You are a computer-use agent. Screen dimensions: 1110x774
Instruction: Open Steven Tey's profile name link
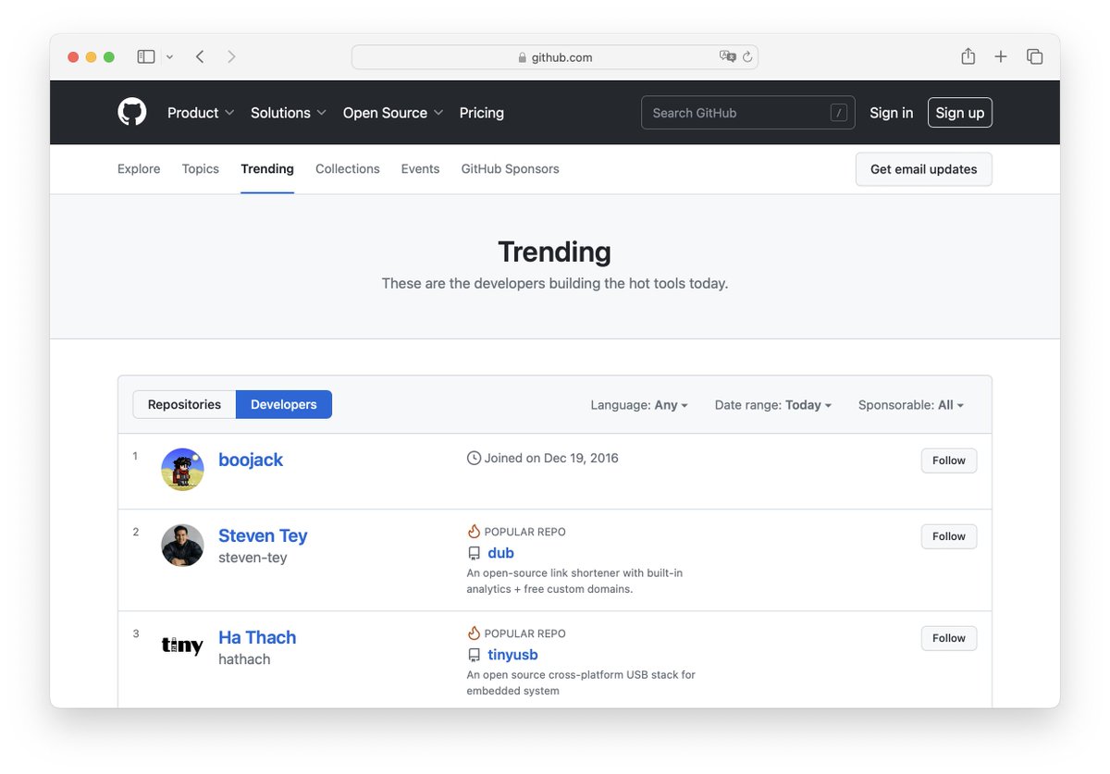(x=263, y=535)
